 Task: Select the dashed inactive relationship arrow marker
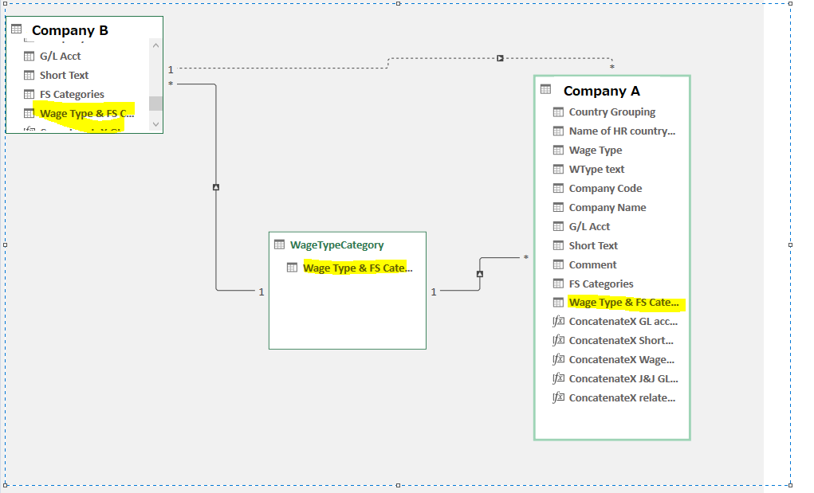click(x=500, y=58)
